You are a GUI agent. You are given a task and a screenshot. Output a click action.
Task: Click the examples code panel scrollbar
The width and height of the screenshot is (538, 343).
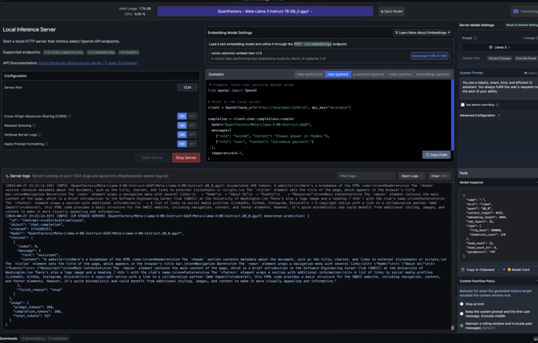453,115
